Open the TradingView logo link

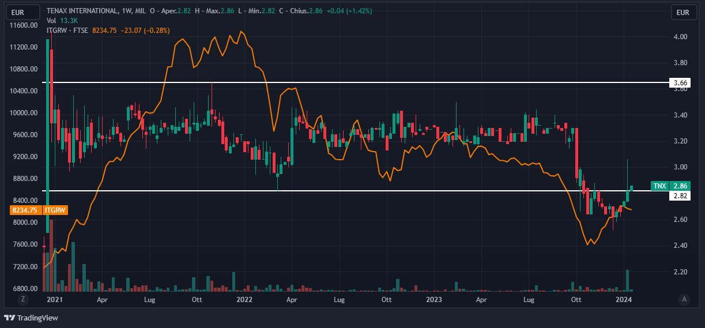[31, 318]
